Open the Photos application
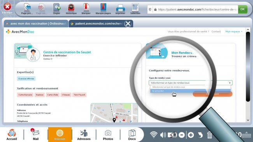The width and height of the screenshot is (253, 142). point(108,135)
